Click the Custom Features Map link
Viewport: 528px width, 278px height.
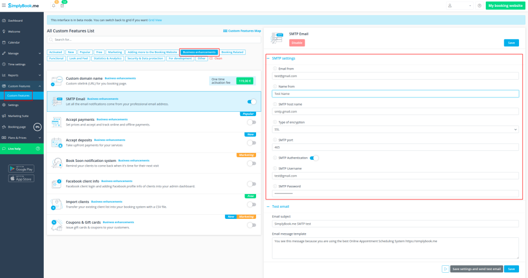[242, 31]
